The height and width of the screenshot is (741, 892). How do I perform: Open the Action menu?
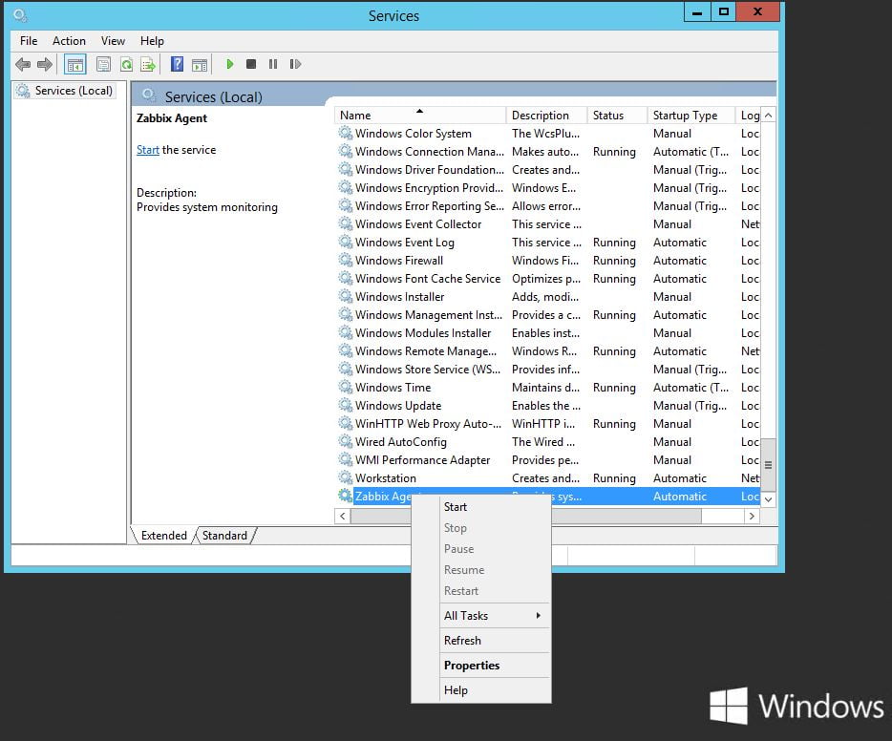[x=69, y=41]
